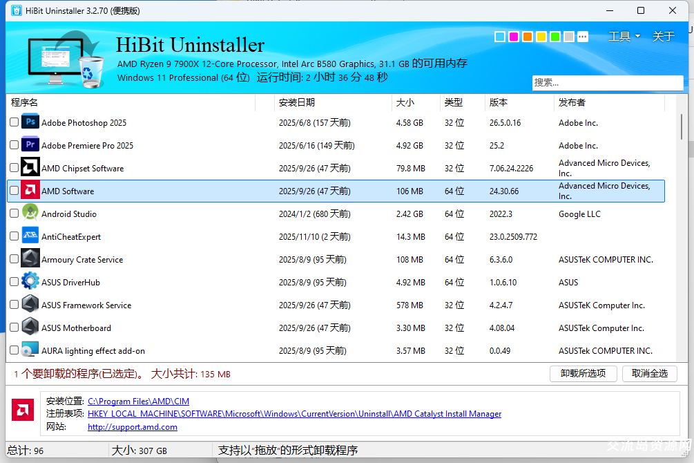Click the AURA lighting effect add-on icon
Image resolution: width=694 pixels, height=463 pixels.
pos(30,350)
